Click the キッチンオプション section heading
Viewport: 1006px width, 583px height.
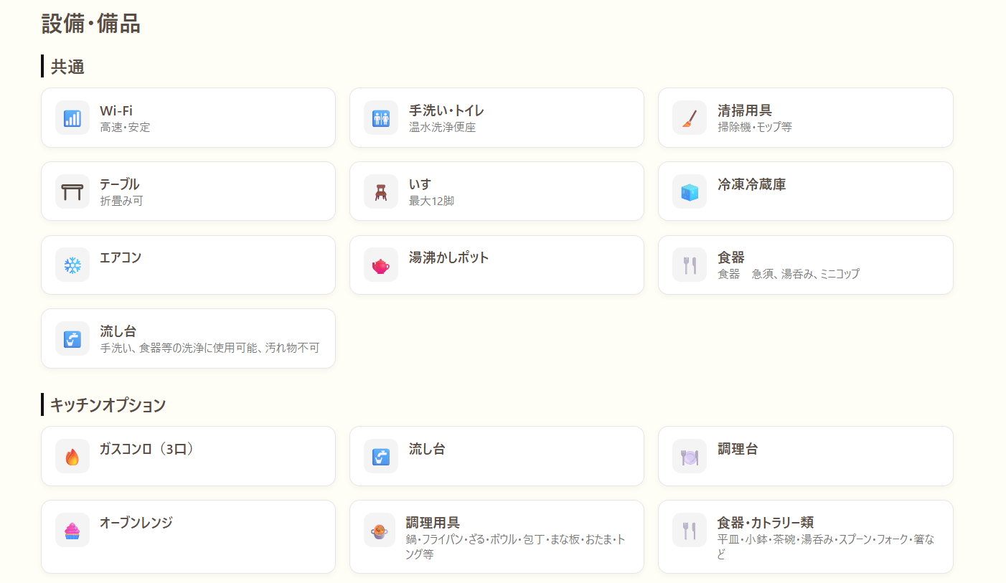pyautogui.click(x=108, y=406)
